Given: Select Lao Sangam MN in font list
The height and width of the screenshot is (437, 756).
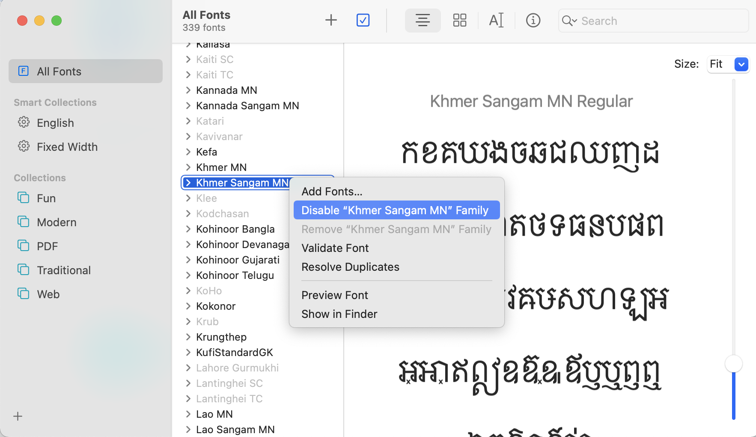Looking at the screenshot, I should [235, 430].
